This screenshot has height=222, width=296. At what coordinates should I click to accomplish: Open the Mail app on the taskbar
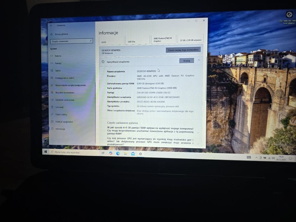(133, 154)
